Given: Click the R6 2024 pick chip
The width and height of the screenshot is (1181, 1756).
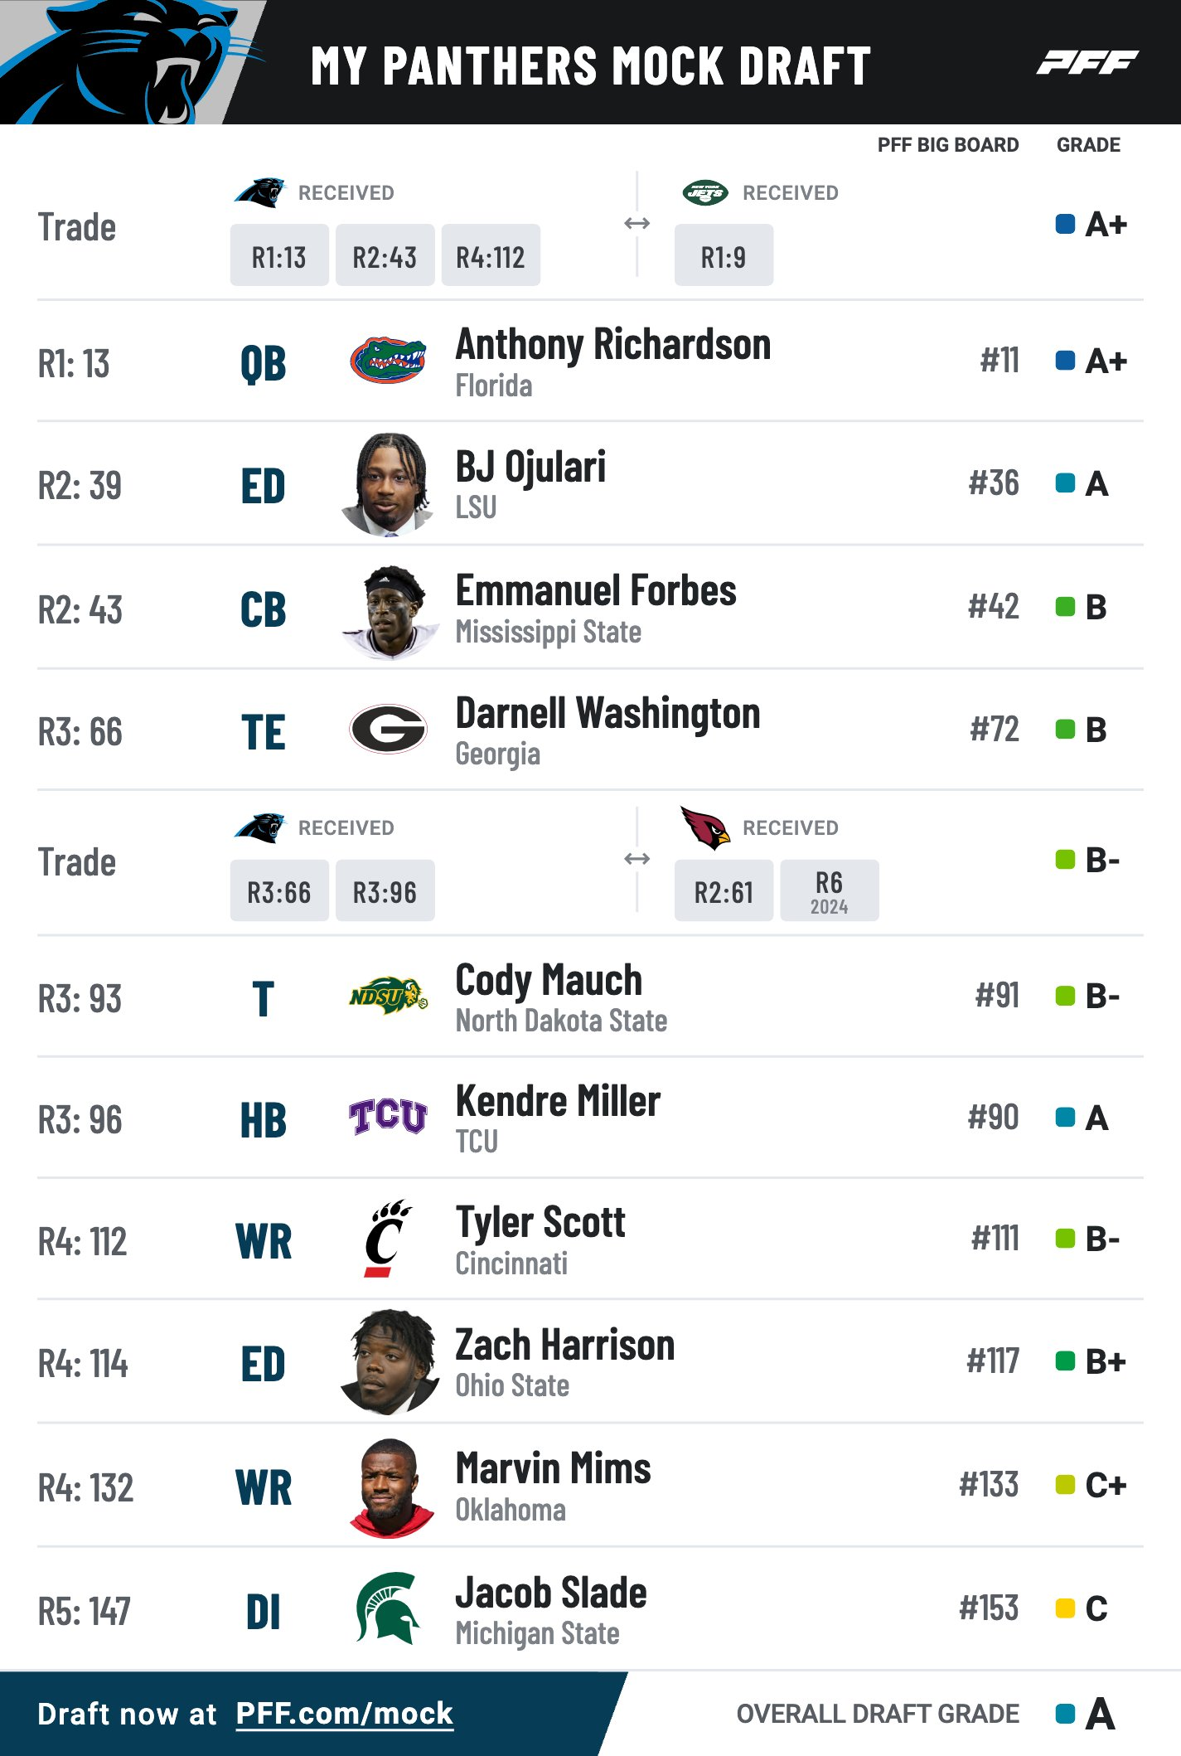Looking at the screenshot, I should click(x=830, y=890).
